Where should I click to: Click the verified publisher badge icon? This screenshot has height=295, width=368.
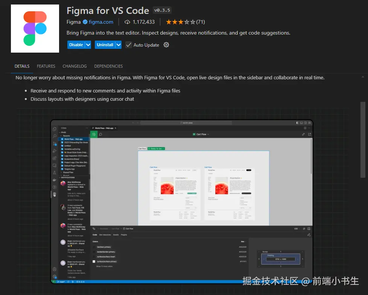point(85,22)
